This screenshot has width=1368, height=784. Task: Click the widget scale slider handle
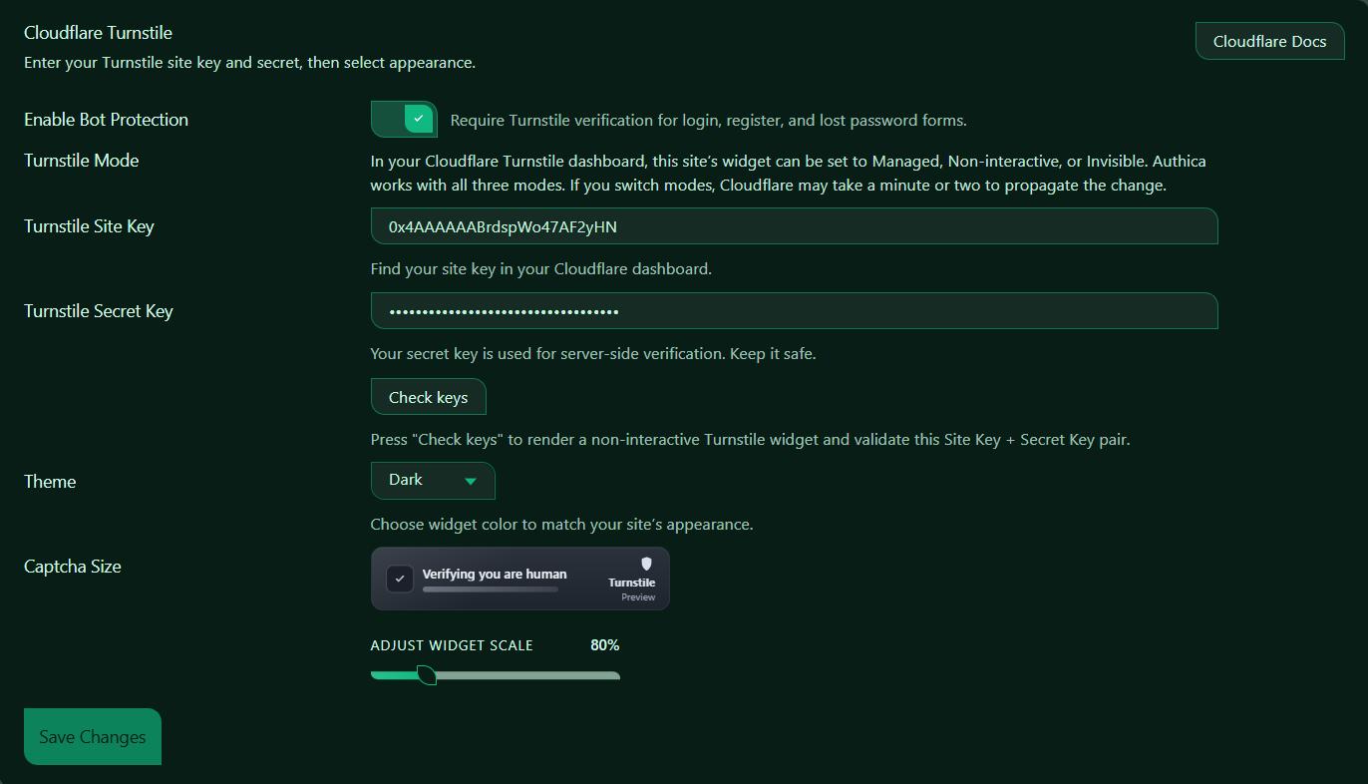[427, 675]
